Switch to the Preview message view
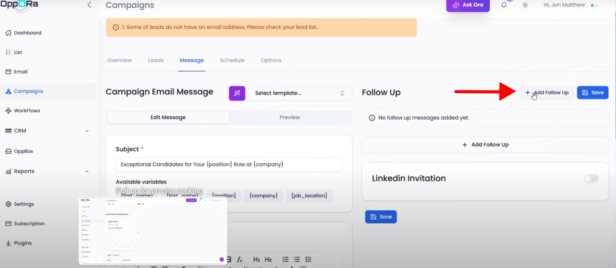Screen dimensions: 616x268 (x=290, y=118)
